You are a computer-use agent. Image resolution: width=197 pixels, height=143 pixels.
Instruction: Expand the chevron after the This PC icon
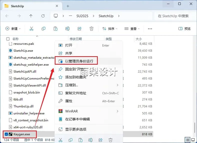point(63,16)
